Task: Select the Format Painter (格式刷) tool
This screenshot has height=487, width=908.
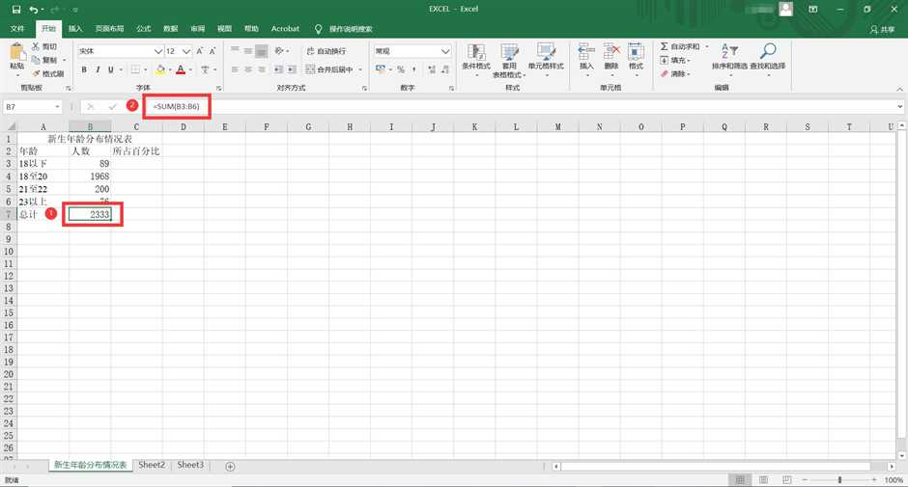Action: pyautogui.click(x=46, y=73)
